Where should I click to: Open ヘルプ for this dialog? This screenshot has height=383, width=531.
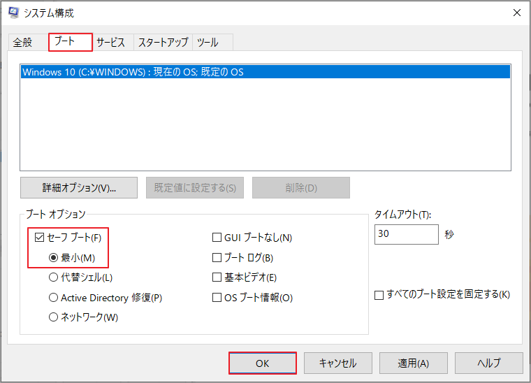[489, 363]
